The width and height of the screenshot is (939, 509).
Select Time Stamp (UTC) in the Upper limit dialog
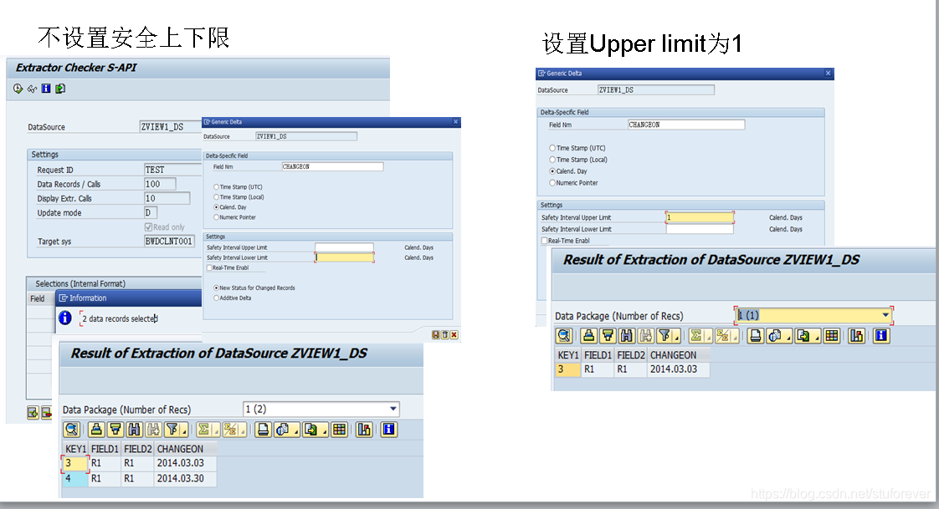[x=552, y=148]
